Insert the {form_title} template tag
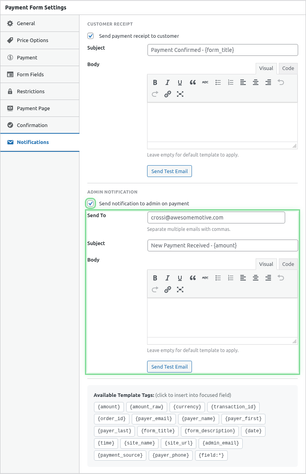Image resolution: width=306 pixels, height=474 pixels. click(x=158, y=431)
